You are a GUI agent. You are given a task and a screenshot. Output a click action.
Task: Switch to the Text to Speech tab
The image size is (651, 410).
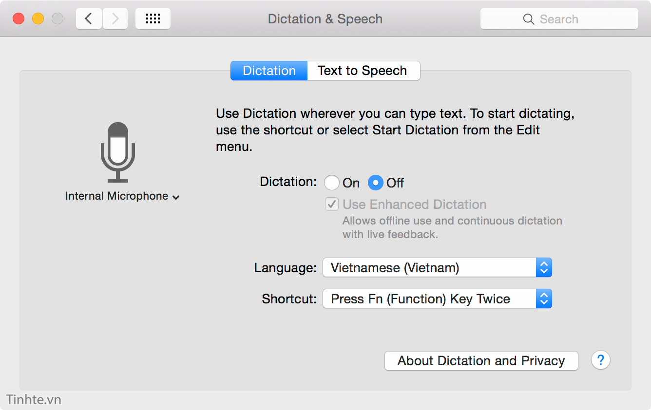point(364,71)
